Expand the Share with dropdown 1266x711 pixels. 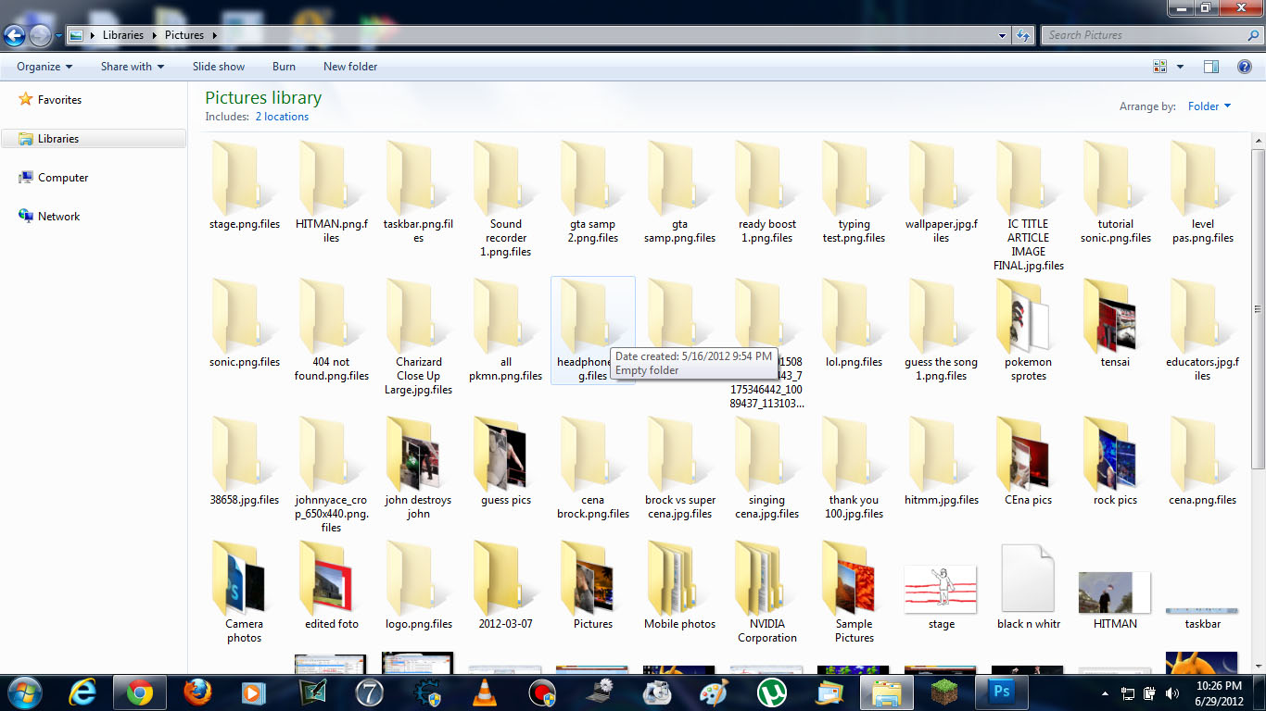point(131,66)
